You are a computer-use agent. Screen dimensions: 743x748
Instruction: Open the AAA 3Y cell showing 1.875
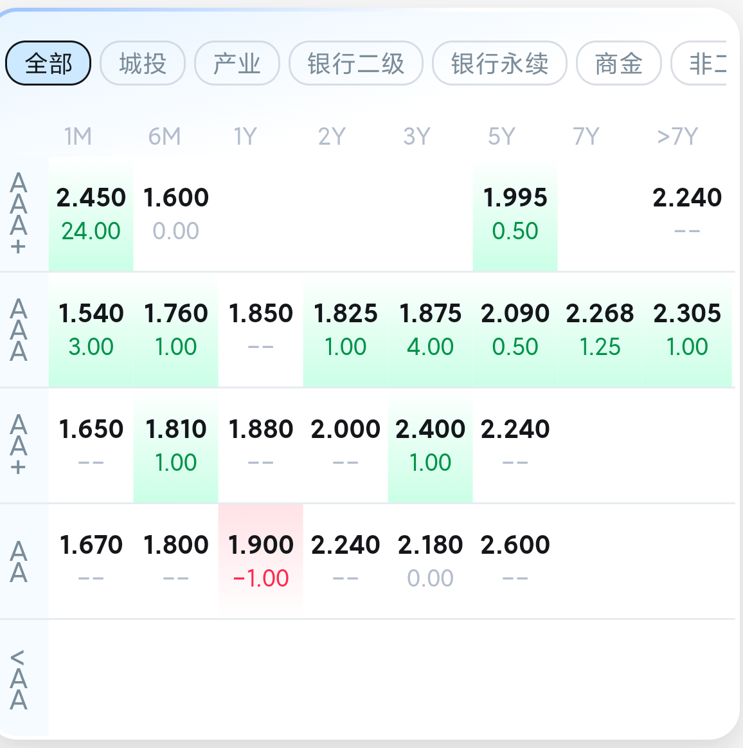tap(430, 330)
